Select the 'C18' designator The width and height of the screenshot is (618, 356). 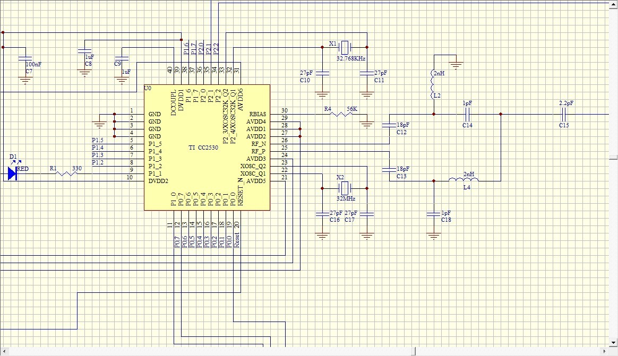point(446,220)
